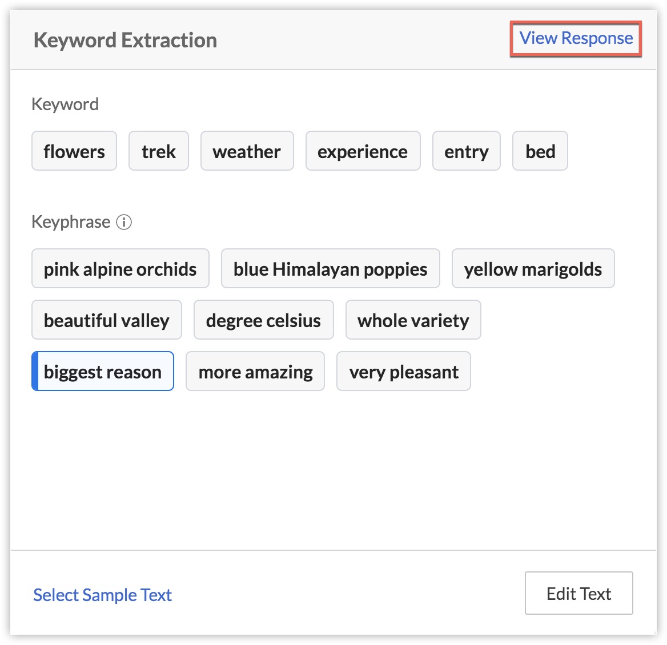Select 'yellow marigolds' keyphrase chip
The image size is (667, 645).
tap(533, 269)
